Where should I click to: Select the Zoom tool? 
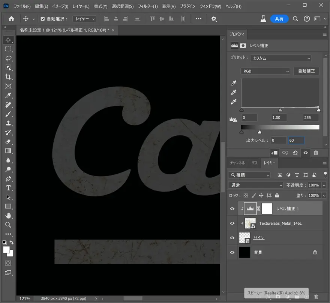tap(8, 225)
